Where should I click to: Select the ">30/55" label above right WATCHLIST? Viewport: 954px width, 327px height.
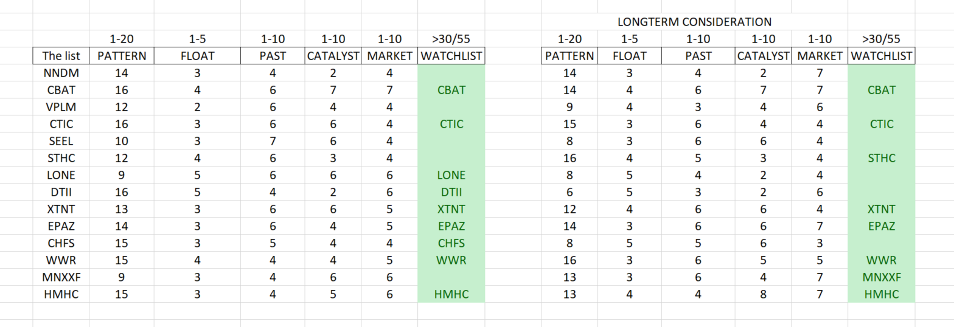(x=881, y=40)
